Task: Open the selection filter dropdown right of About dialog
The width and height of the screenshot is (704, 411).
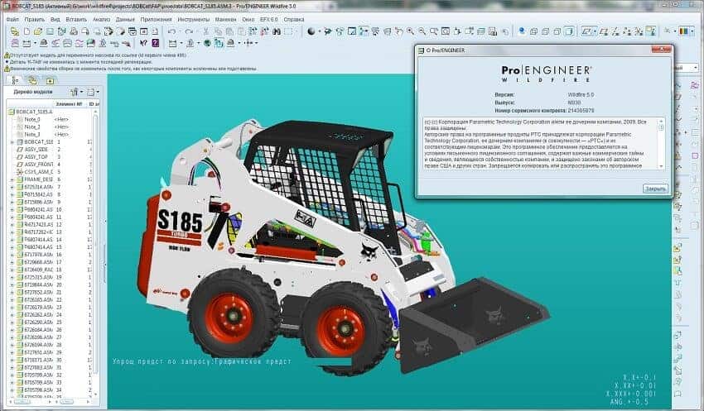Action: click(696, 68)
